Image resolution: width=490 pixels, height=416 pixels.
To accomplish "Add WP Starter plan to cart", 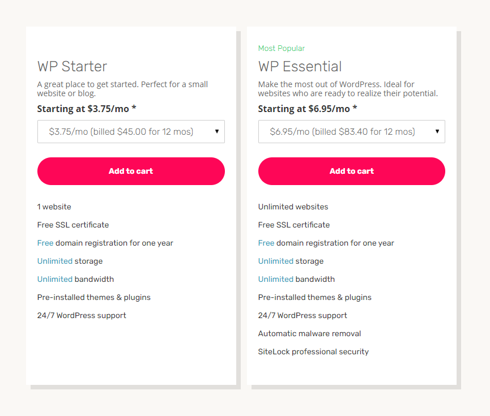I will pyautogui.click(x=131, y=171).
